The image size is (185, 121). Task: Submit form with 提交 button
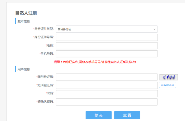click(x=99, y=115)
